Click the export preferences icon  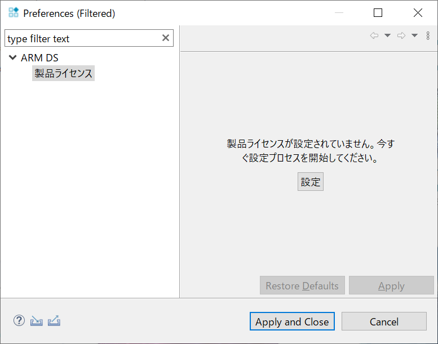pyautogui.click(x=54, y=320)
